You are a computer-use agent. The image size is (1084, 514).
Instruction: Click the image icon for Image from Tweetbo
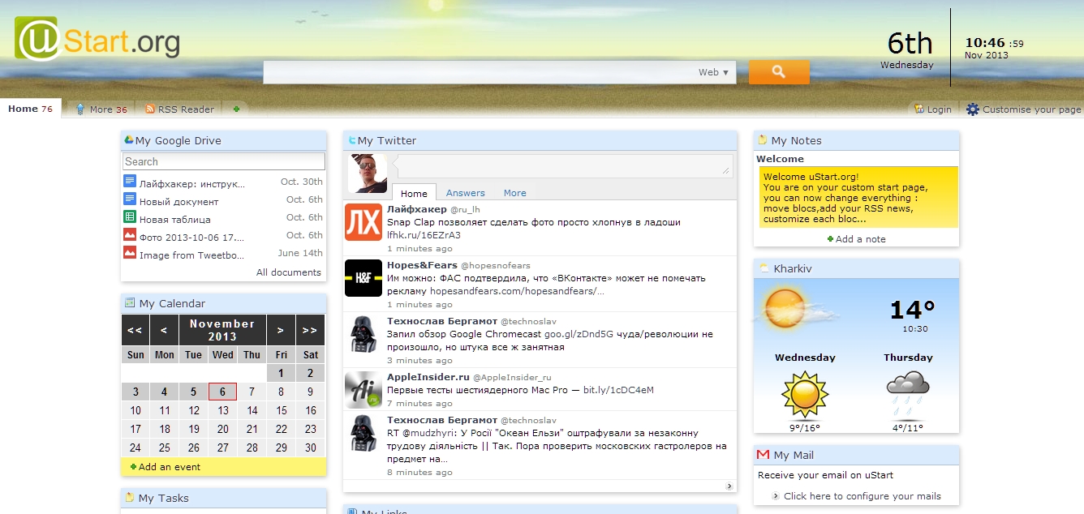(130, 252)
